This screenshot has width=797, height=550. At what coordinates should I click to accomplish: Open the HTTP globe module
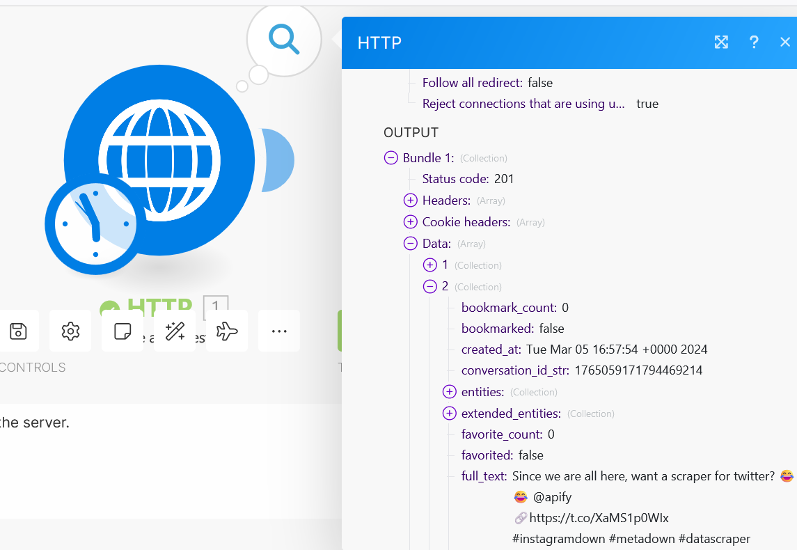tap(159, 159)
